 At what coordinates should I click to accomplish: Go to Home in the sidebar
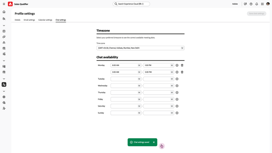pos(4,12)
